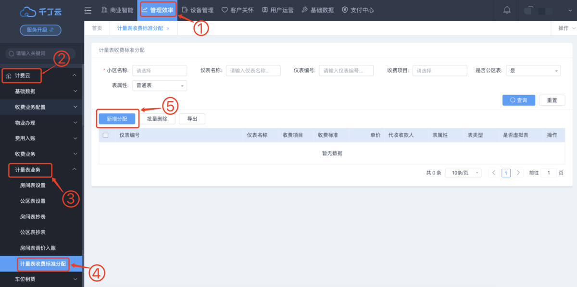Select page 1 in pagination
Viewport: 577px width, 287px height.
click(506, 173)
